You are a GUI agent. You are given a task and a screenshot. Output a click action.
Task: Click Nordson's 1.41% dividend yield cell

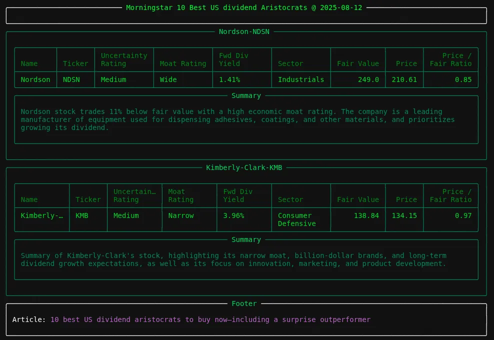coord(226,79)
